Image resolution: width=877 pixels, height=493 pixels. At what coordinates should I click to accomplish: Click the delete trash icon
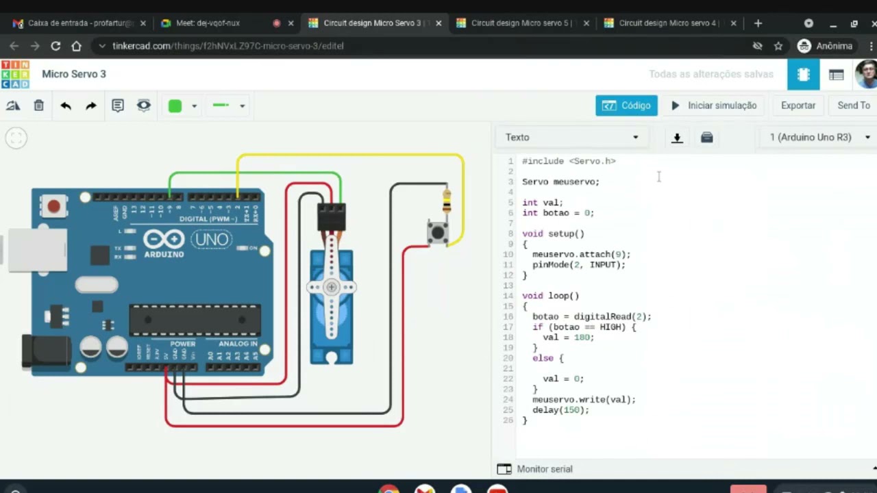point(39,105)
